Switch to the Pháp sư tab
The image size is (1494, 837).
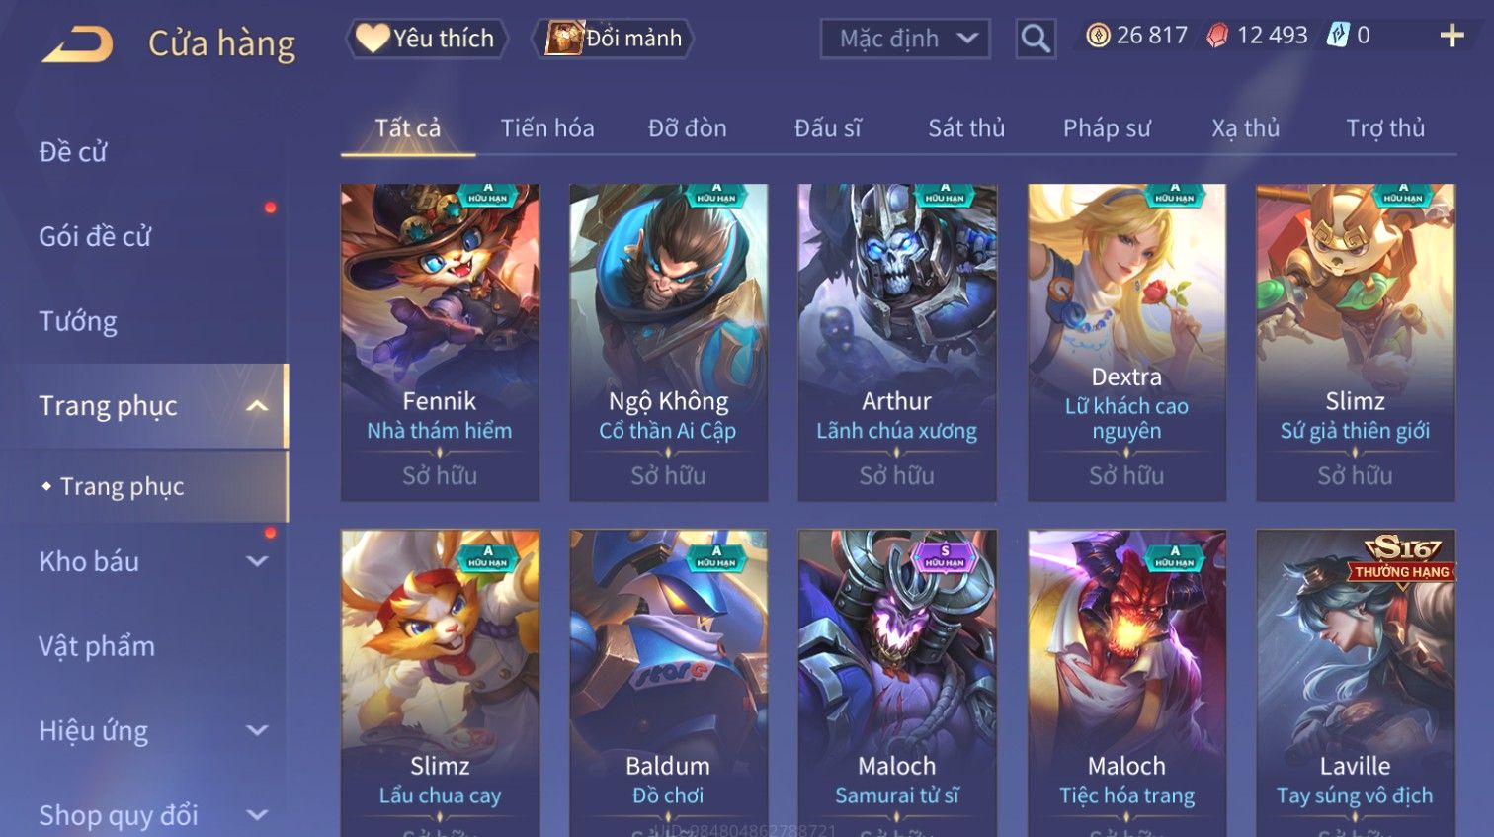pos(1107,128)
